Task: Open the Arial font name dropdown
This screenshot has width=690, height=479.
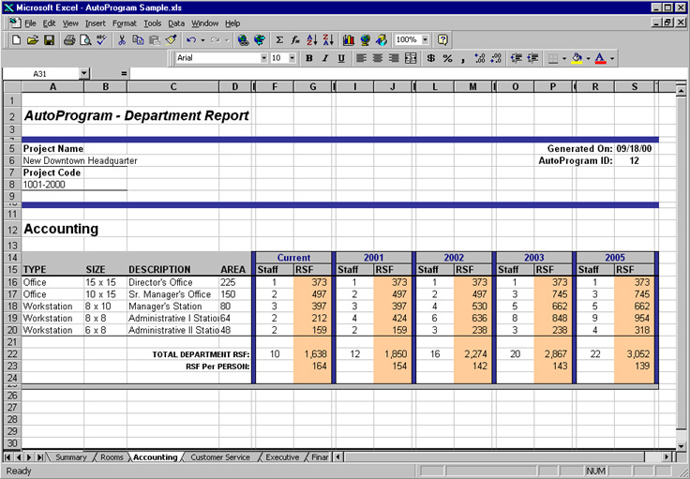Action: point(263,58)
